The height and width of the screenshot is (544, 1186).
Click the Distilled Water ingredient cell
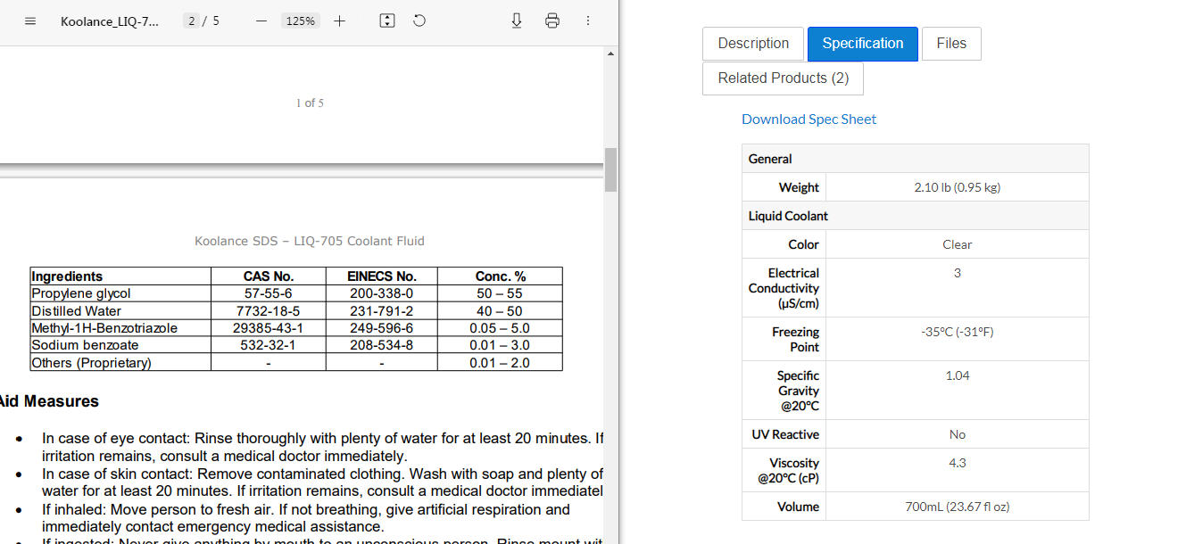[120, 311]
